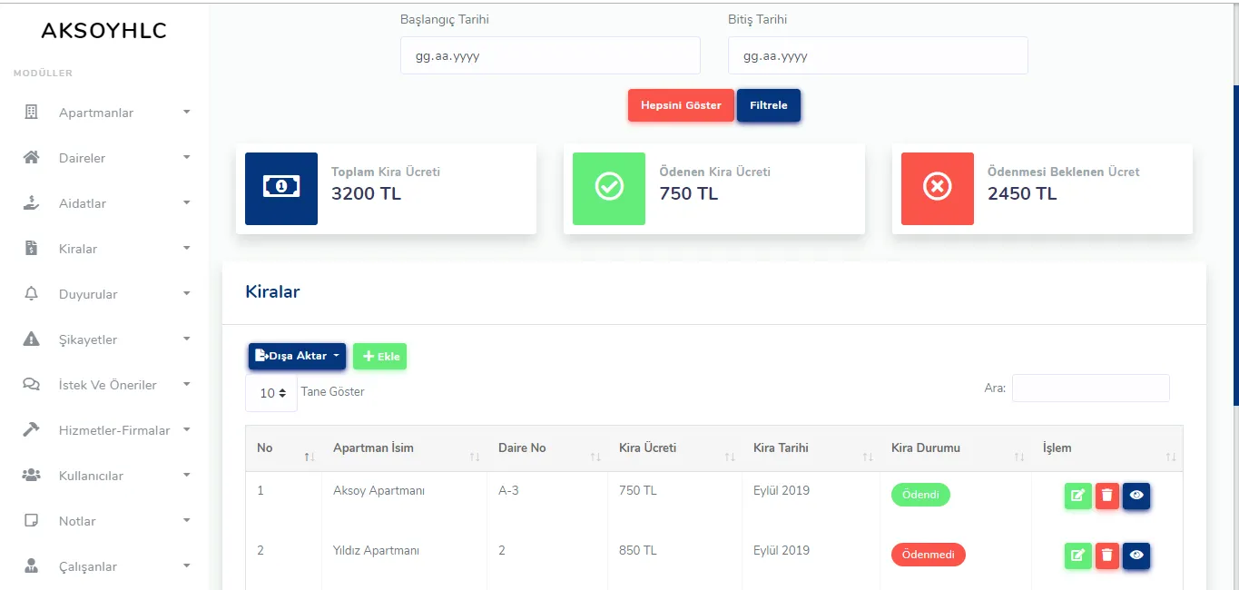Click the Ödenmedi status badge
Screen dimensions: 1239x590
tap(929, 555)
